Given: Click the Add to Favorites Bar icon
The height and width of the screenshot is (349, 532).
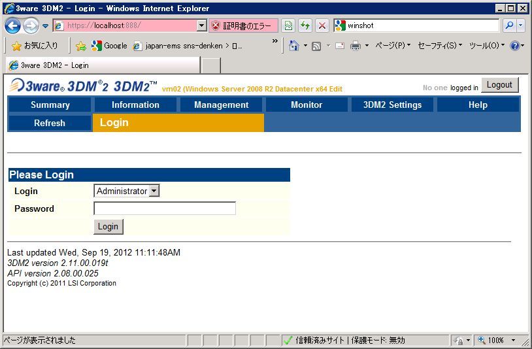Looking at the screenshot, I should [81, 46].
